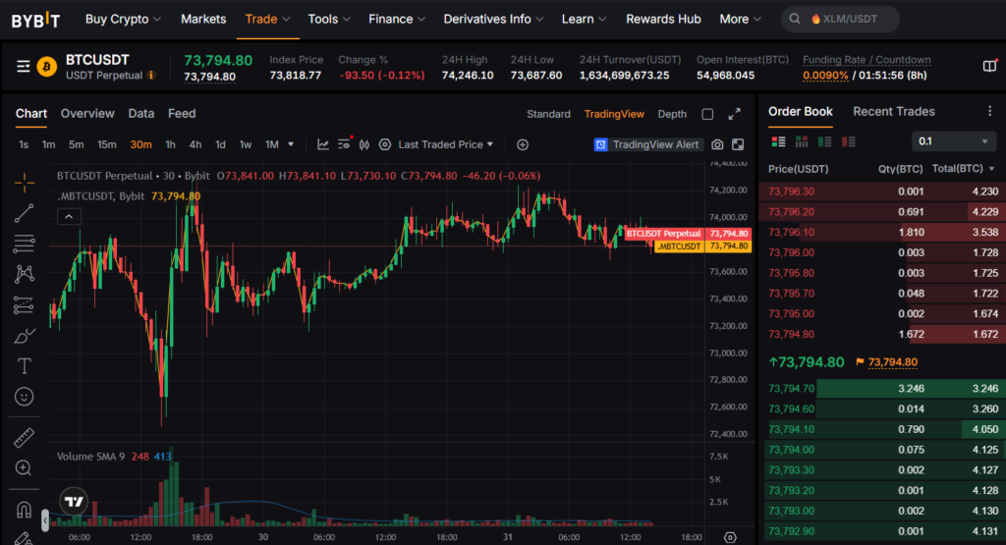Go to the Markets page
The height and width of the screenshot is (545, 1006).
(x=203, y=20)
